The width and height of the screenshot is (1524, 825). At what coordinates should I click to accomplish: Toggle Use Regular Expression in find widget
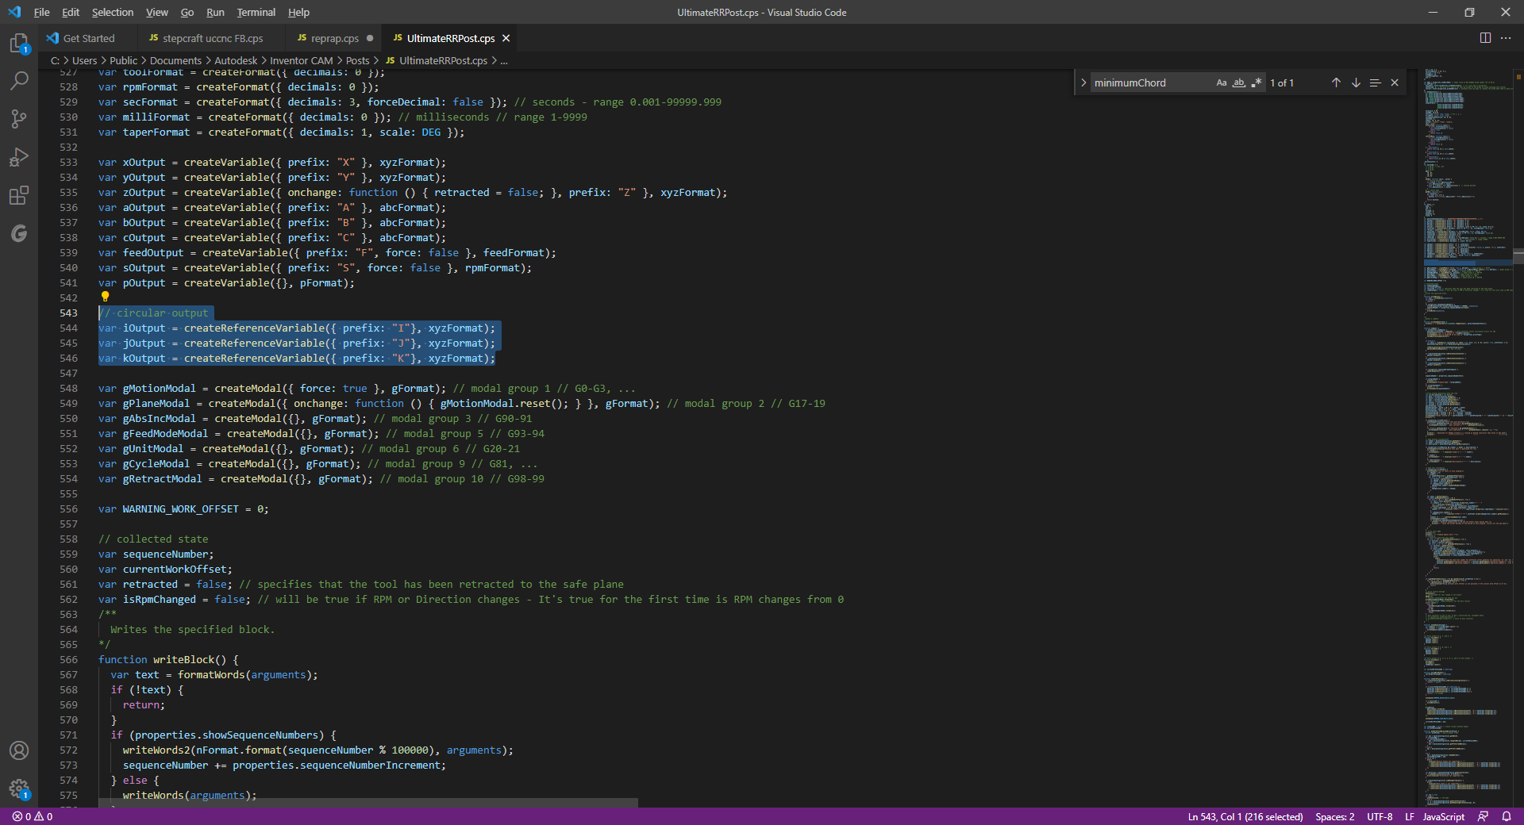click(1257, 82)
